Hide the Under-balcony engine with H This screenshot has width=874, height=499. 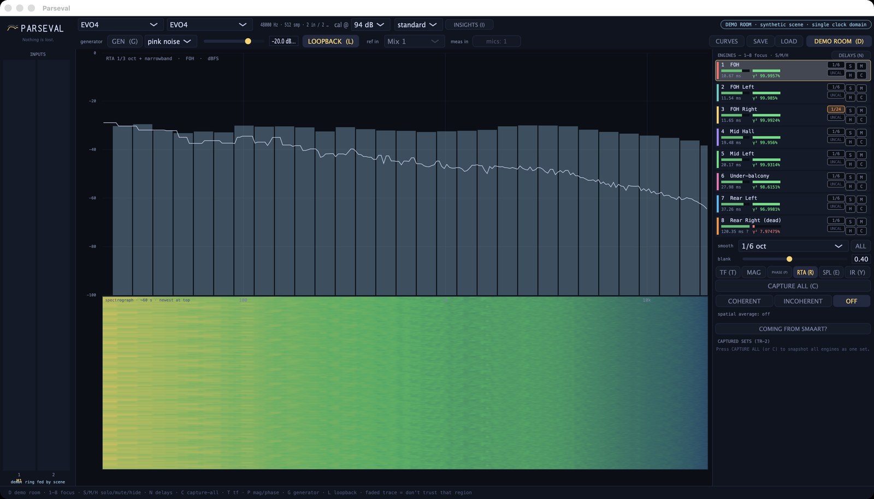850,186
